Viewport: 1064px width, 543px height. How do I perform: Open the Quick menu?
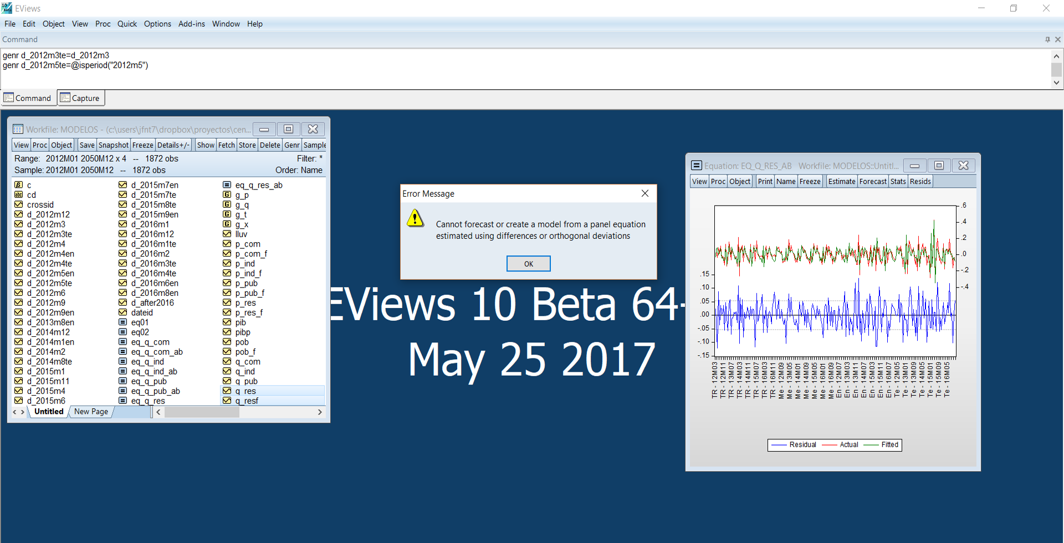127,24
